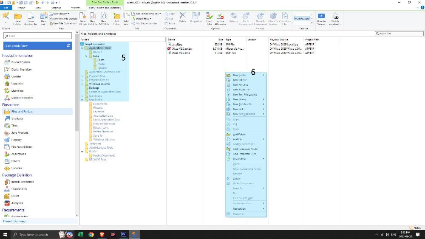Choose Add Folder in context menu
The height and width of the screenshot is (239, 425).
pos(246,134)
